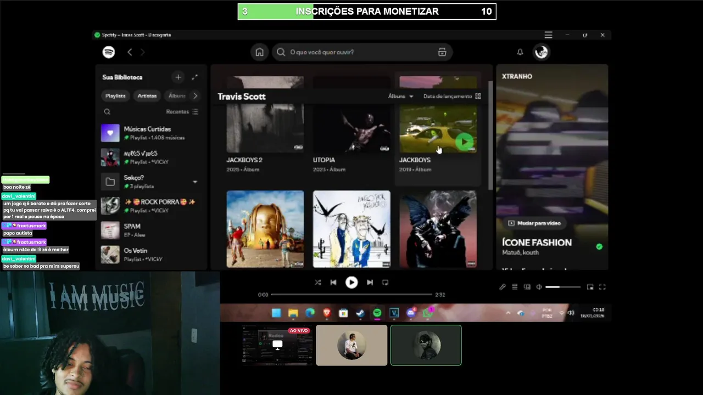Open the Birds in the Trap album cover
The height and width of the screenshot is (395, 703).
tap(438, 229)
